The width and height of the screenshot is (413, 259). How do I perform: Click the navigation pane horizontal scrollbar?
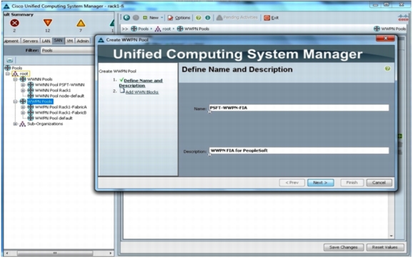[59, 253]
